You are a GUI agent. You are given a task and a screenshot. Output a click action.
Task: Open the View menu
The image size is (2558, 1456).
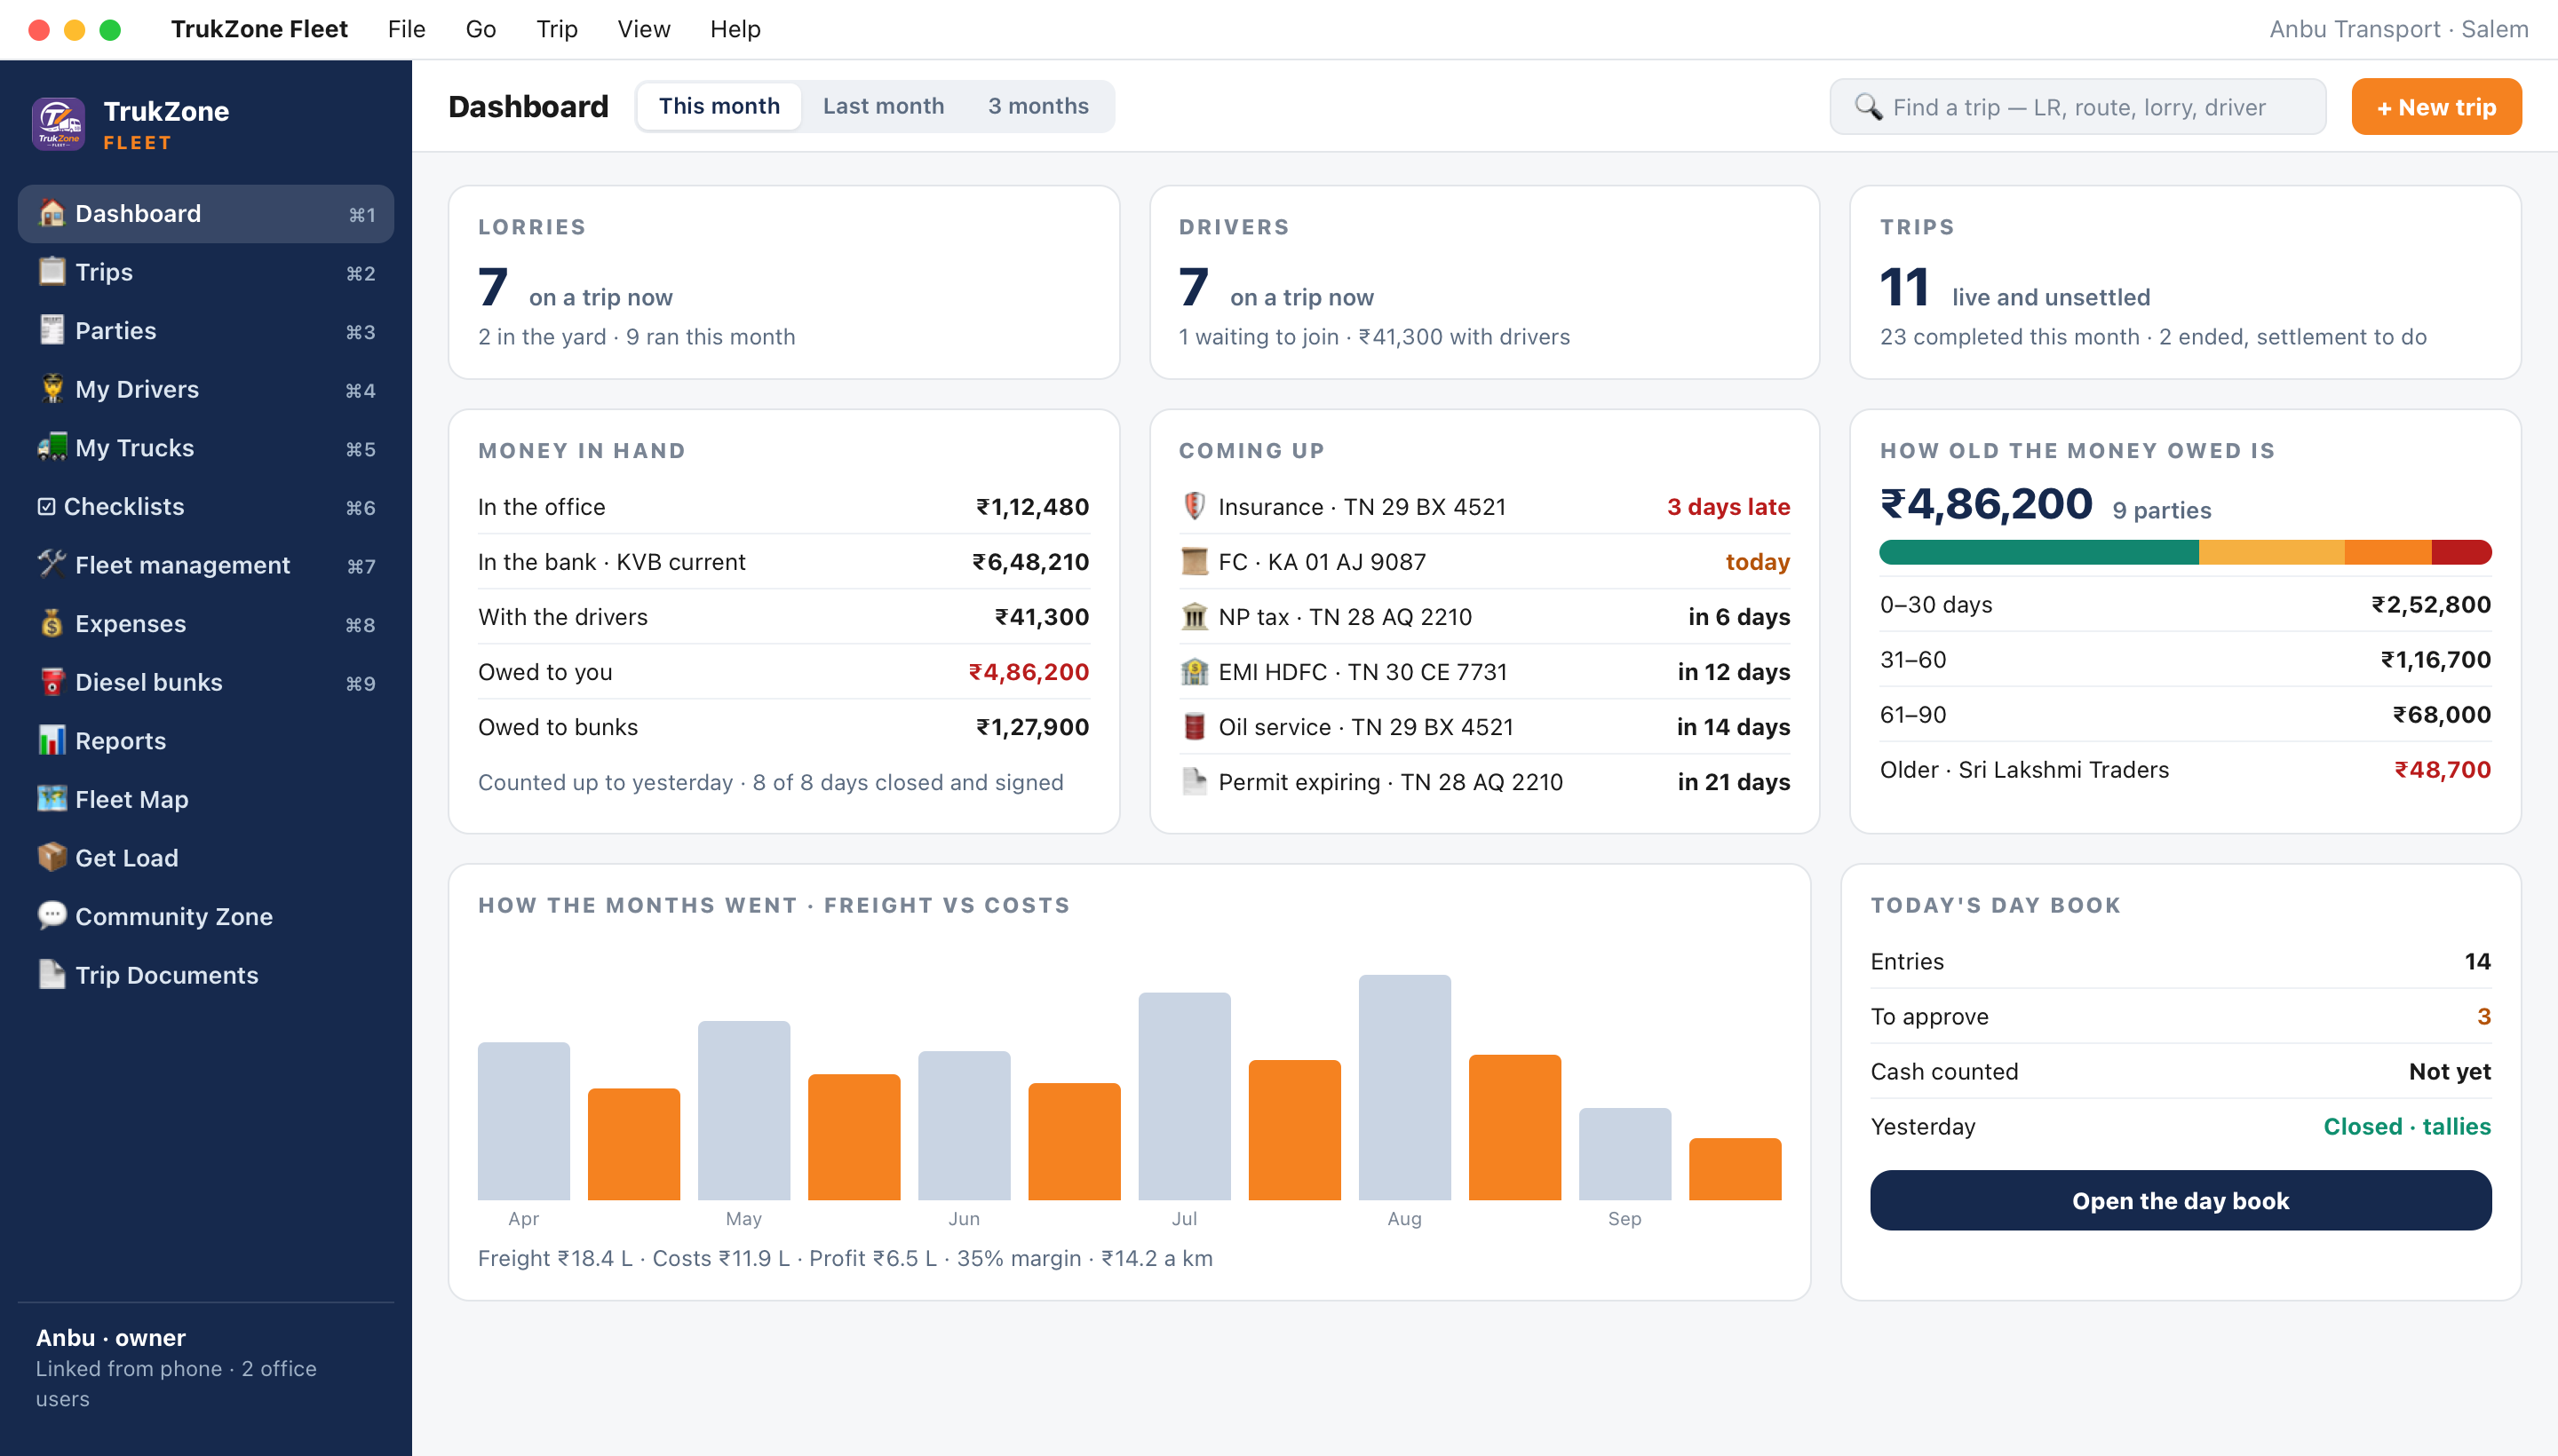[x=643, y=29]
